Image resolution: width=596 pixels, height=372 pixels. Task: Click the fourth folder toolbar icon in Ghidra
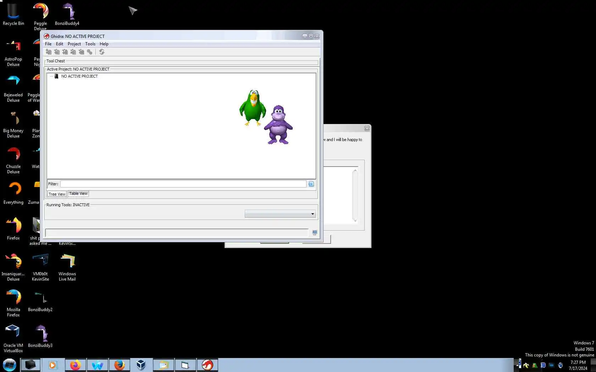(x=73, y=52)
